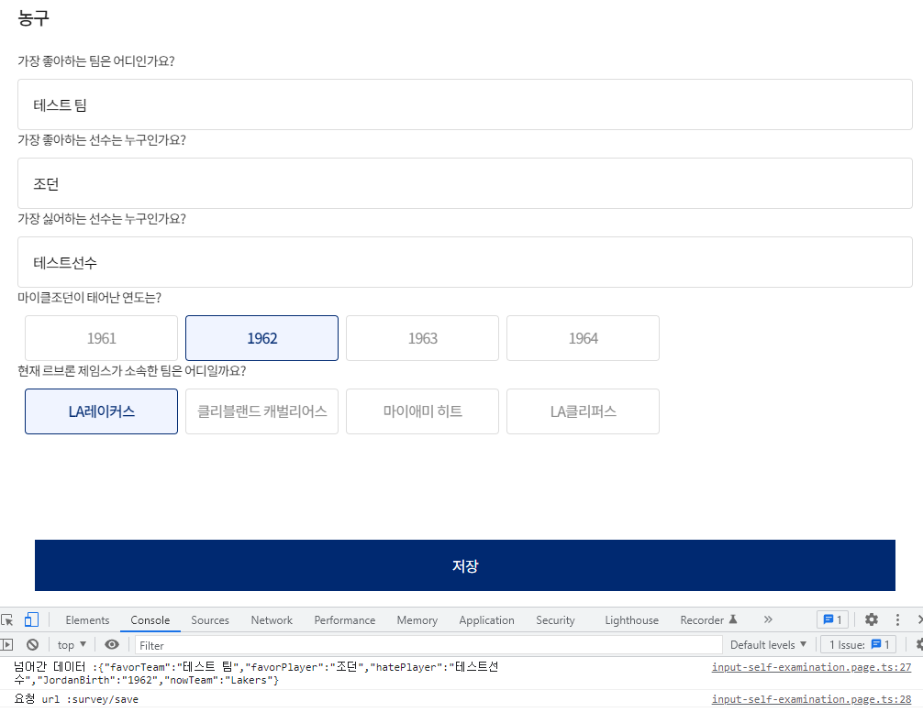
Task: Toggle the device toolbar icon
Action: [31, 619]
